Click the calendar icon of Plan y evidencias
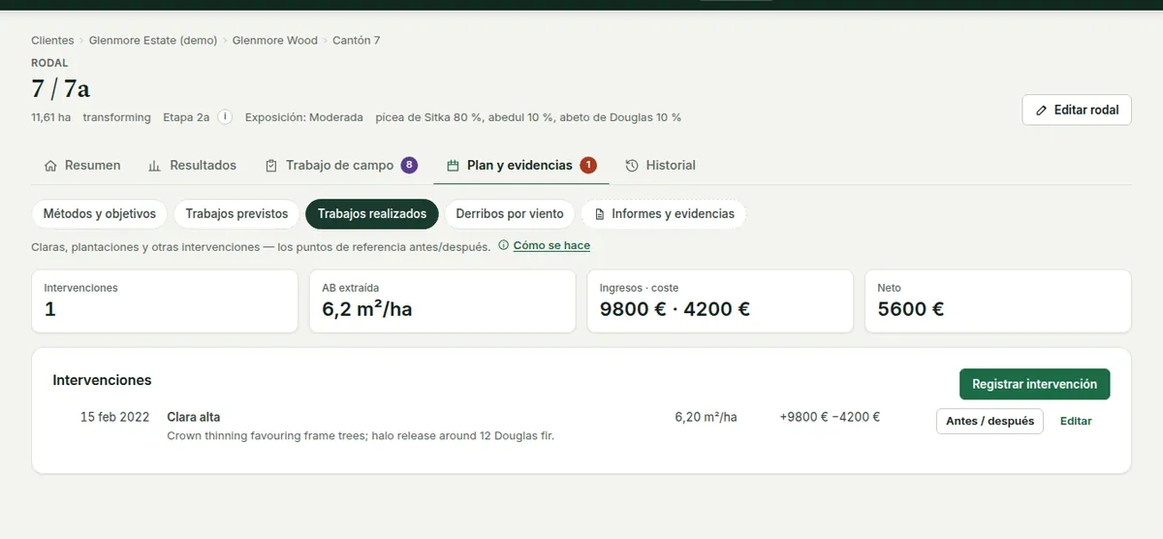The image size is (1163, 539). (453, 166)
